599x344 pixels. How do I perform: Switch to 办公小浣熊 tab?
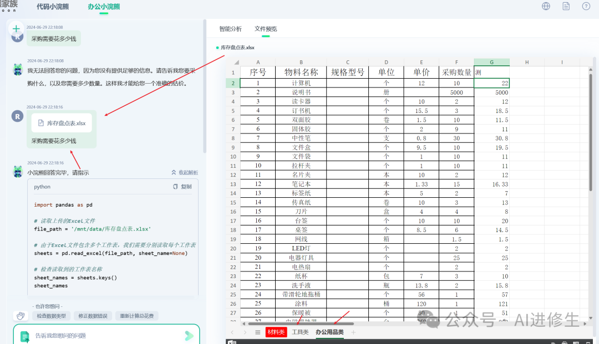tap(104, 7)
